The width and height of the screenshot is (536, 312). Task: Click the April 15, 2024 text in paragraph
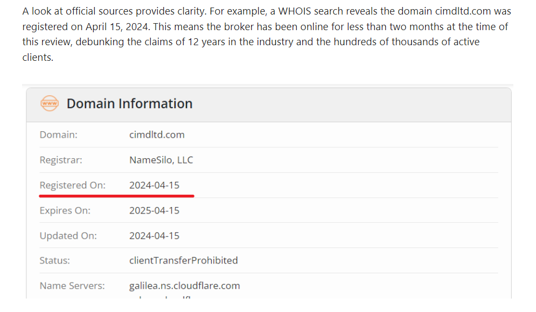click(117, 26)
